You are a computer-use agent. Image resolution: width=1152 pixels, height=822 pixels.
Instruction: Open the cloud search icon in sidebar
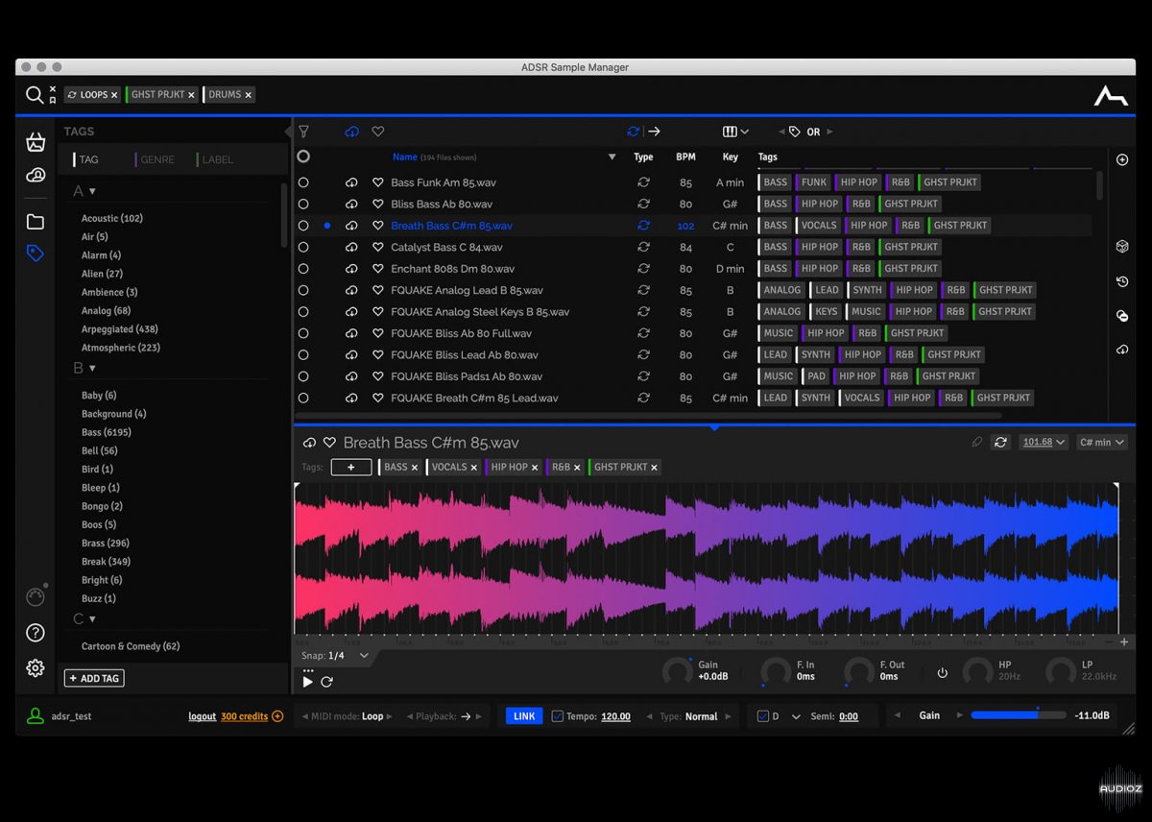pos(36,175)
